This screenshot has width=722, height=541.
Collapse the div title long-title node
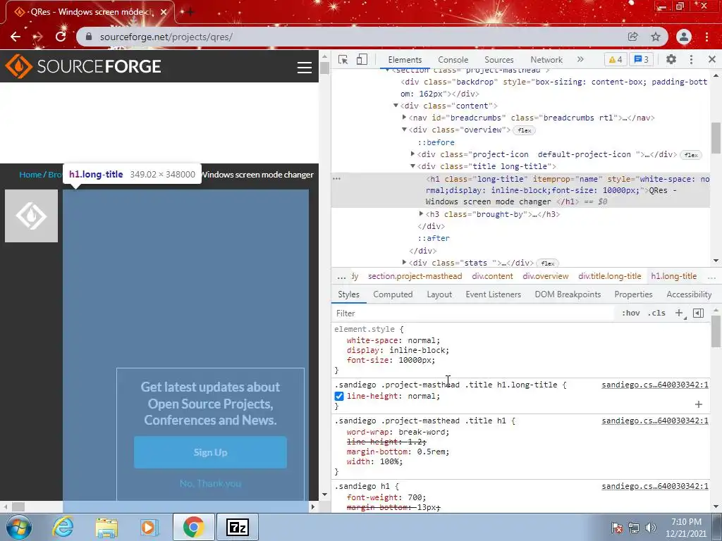coord(412,166)
